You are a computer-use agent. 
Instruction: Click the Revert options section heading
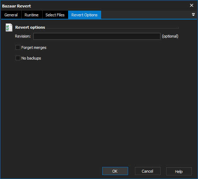pos(30,27)
